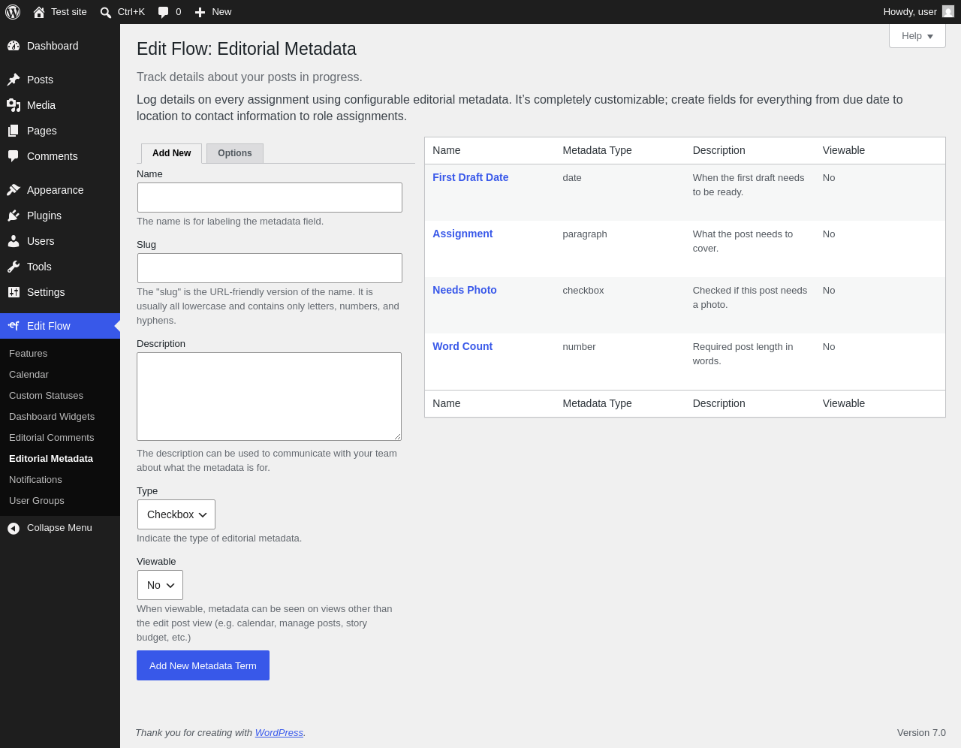Open the Needs Photo metadata term

(x=465, y=290)
